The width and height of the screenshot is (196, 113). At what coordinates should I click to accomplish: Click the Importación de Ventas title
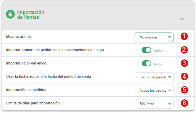tap(30, 15)
